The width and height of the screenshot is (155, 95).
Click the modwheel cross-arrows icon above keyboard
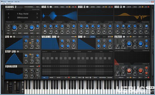pyautogui.click(x=15, y=82)
